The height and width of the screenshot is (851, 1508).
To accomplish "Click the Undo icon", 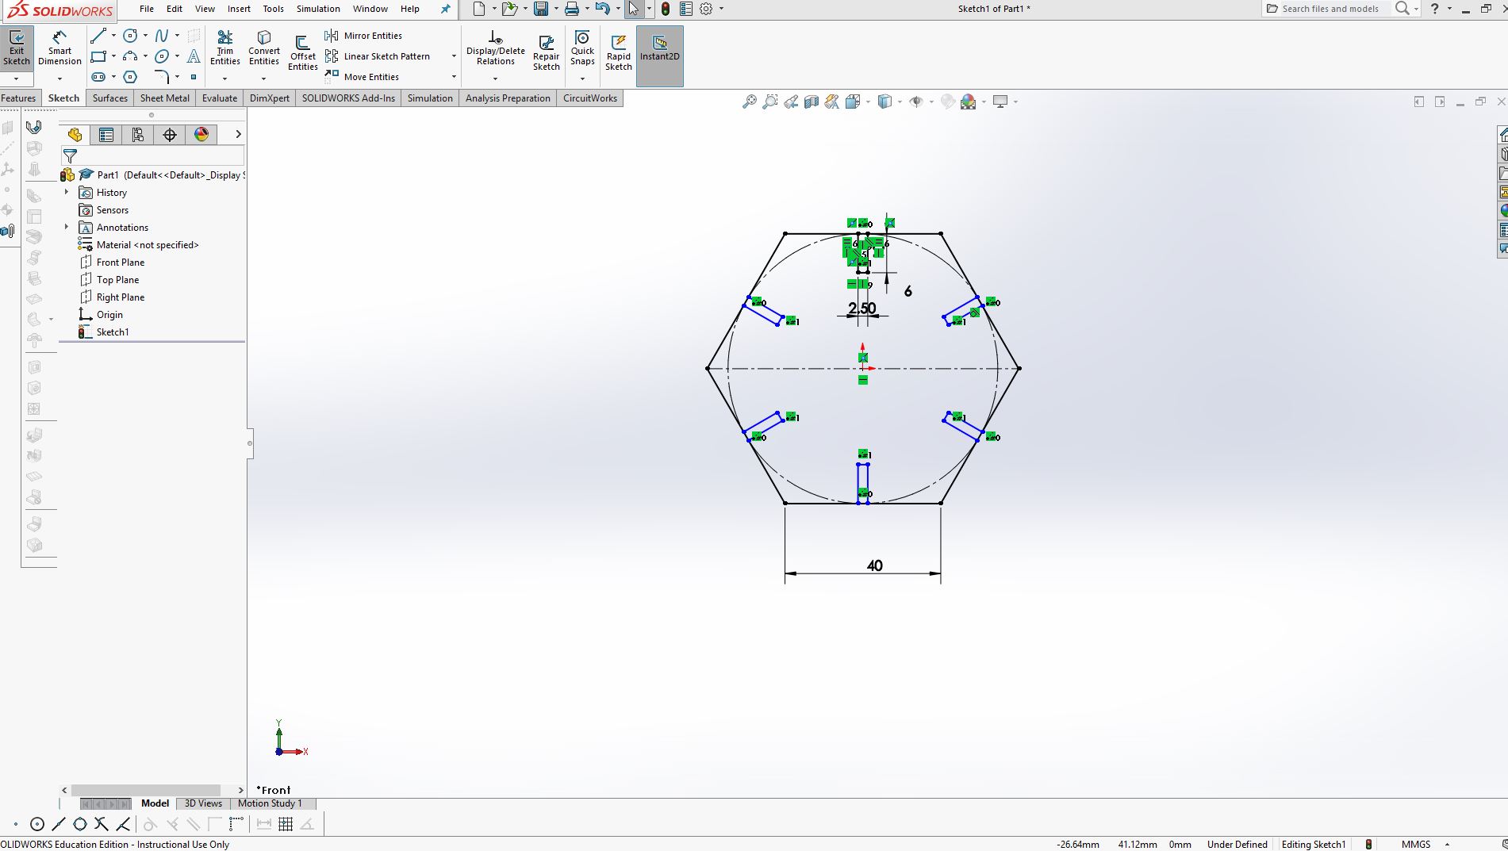I will click(602, 9).
